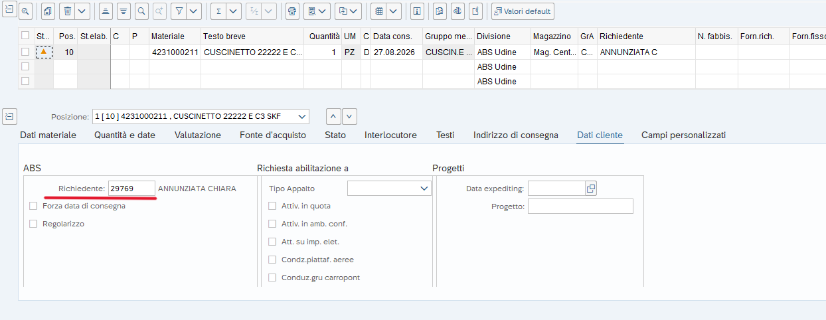Click the print icon in toolbar

[292, 11]
